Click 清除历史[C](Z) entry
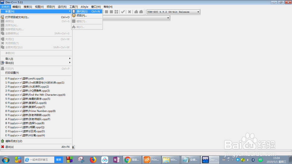 (x=36, y=141)
